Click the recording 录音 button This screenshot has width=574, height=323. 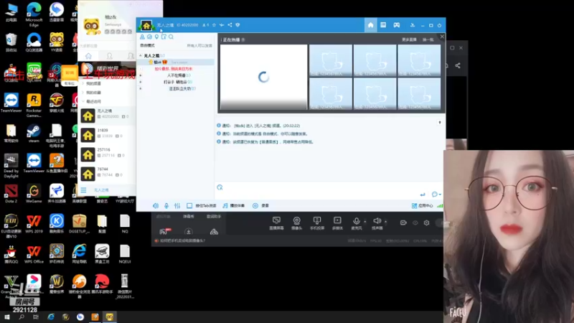click(x=260, y=206)
